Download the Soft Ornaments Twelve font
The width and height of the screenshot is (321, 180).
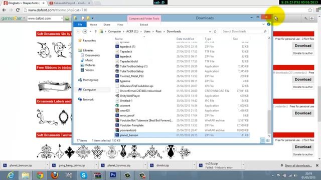[x=303, y=147]
